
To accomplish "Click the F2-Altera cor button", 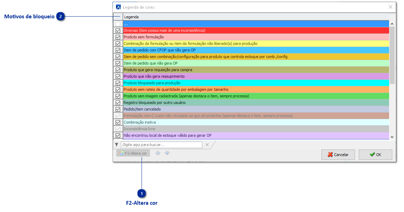I will (x=133, y=153).
